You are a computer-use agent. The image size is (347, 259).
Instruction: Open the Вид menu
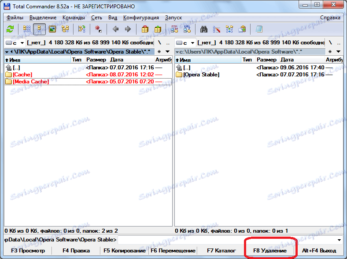(x=113, y=18)
